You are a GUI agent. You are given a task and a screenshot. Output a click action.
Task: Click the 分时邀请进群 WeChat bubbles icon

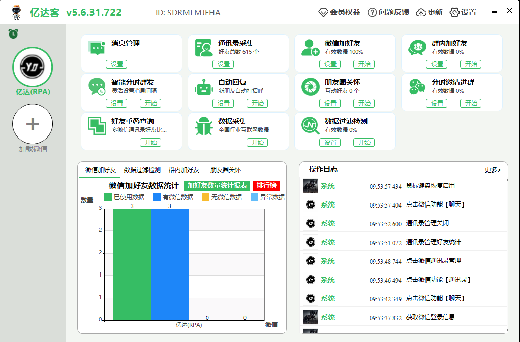417,87
